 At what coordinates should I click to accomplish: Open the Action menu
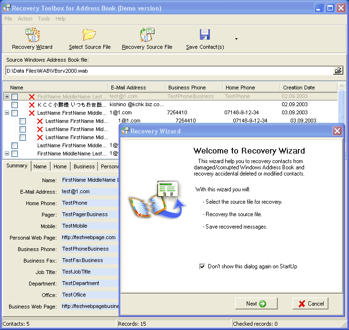[25, 19]
